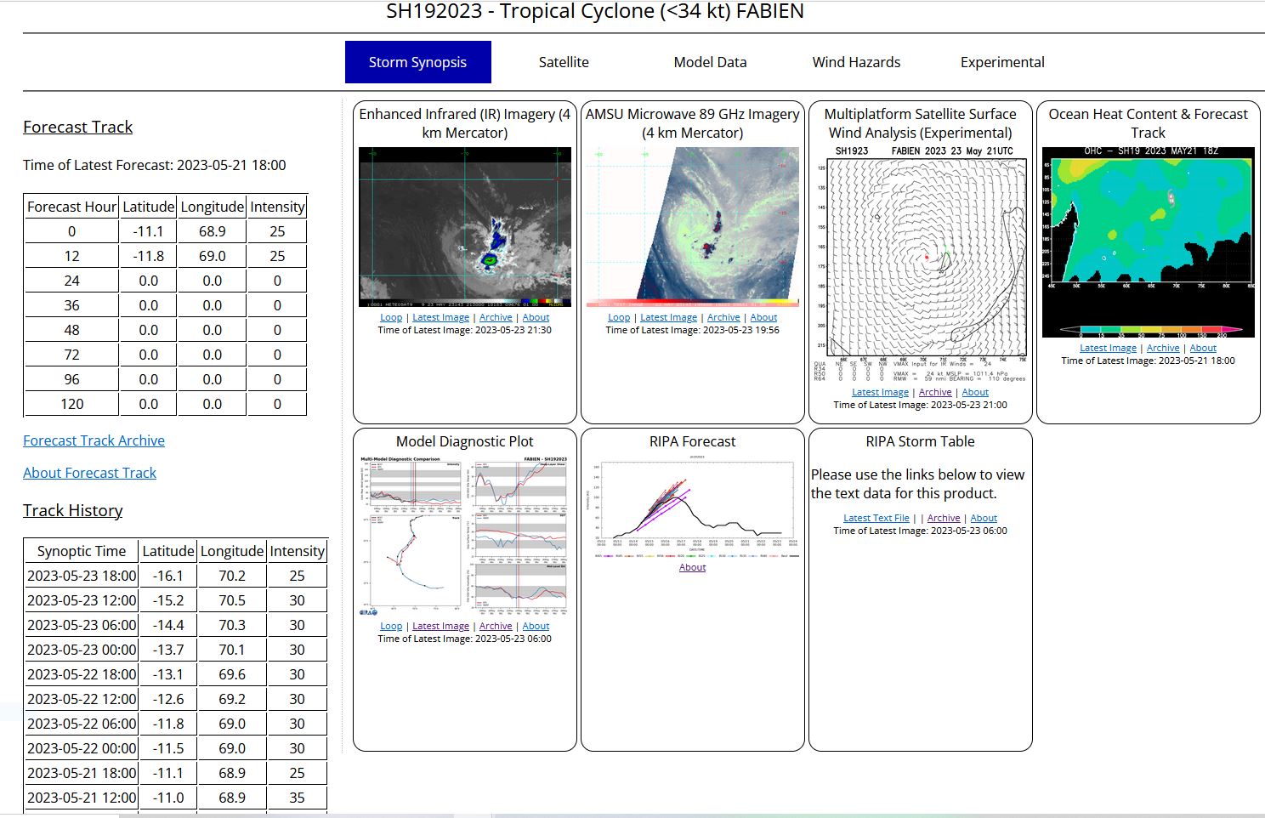
Task: Play the Loop for Enhanced Infrared imagery
Action: pyautogui.click(x=391, y=317)
